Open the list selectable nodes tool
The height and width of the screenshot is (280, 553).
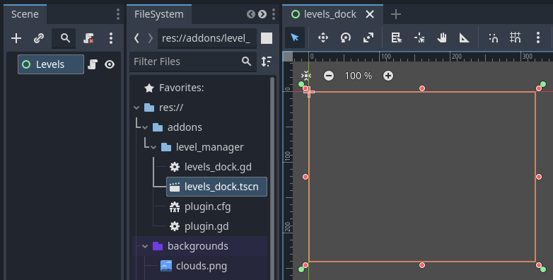pyautogui.click(x=397, y=37)
